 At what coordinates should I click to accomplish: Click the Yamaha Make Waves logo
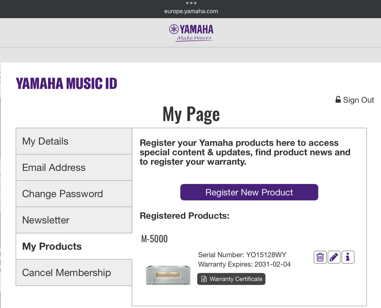[x=191, y=33]
